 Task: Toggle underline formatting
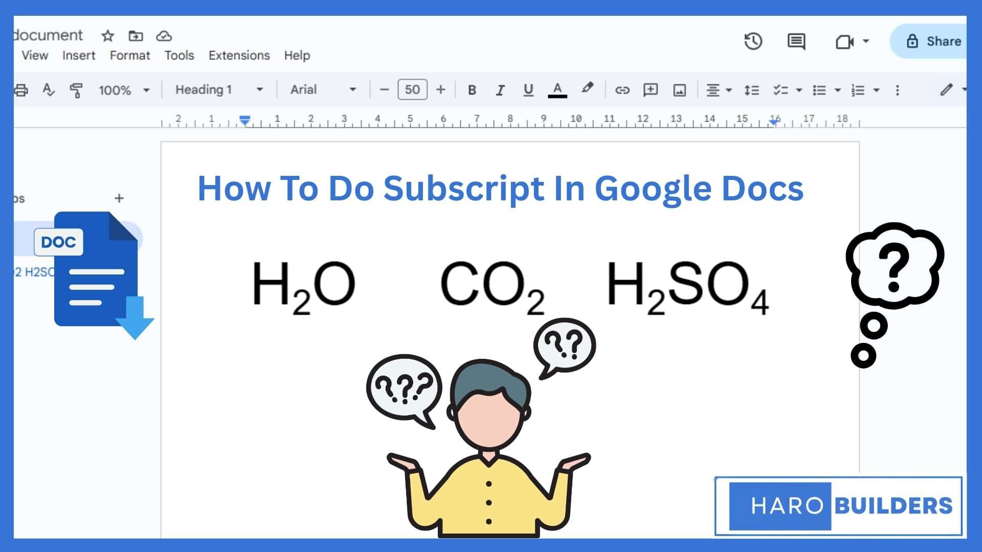(x=528, y=90)
